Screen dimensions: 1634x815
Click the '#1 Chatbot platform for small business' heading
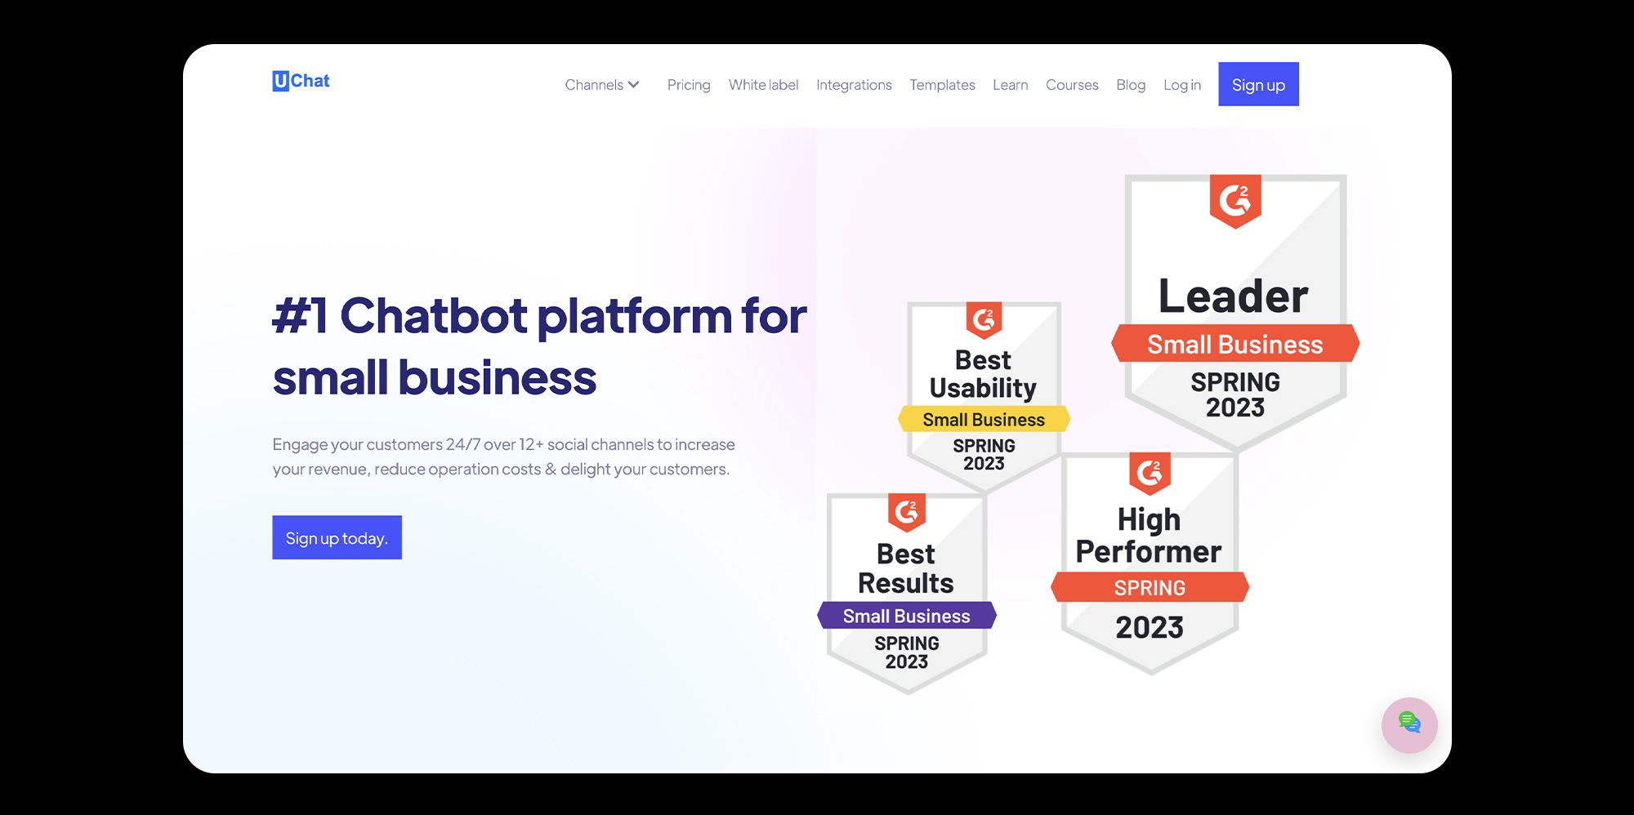click(539, 346)
